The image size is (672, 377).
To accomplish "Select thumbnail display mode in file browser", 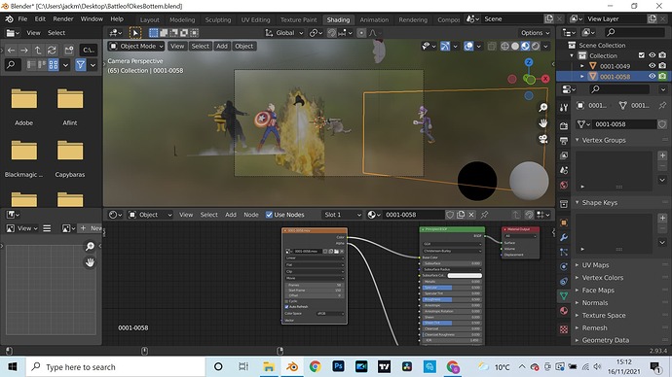I will 54,65.
